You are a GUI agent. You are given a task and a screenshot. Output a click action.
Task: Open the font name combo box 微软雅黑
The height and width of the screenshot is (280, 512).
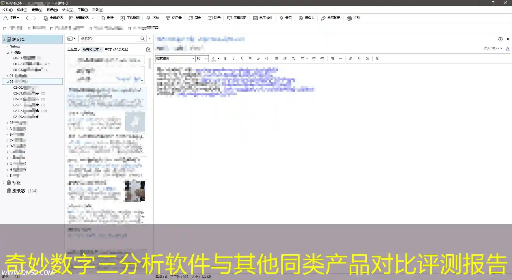[x=175, y=58]
